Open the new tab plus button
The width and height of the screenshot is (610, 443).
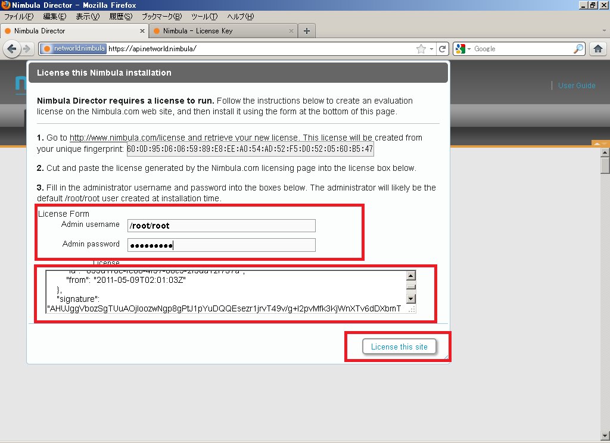point(307,31)
